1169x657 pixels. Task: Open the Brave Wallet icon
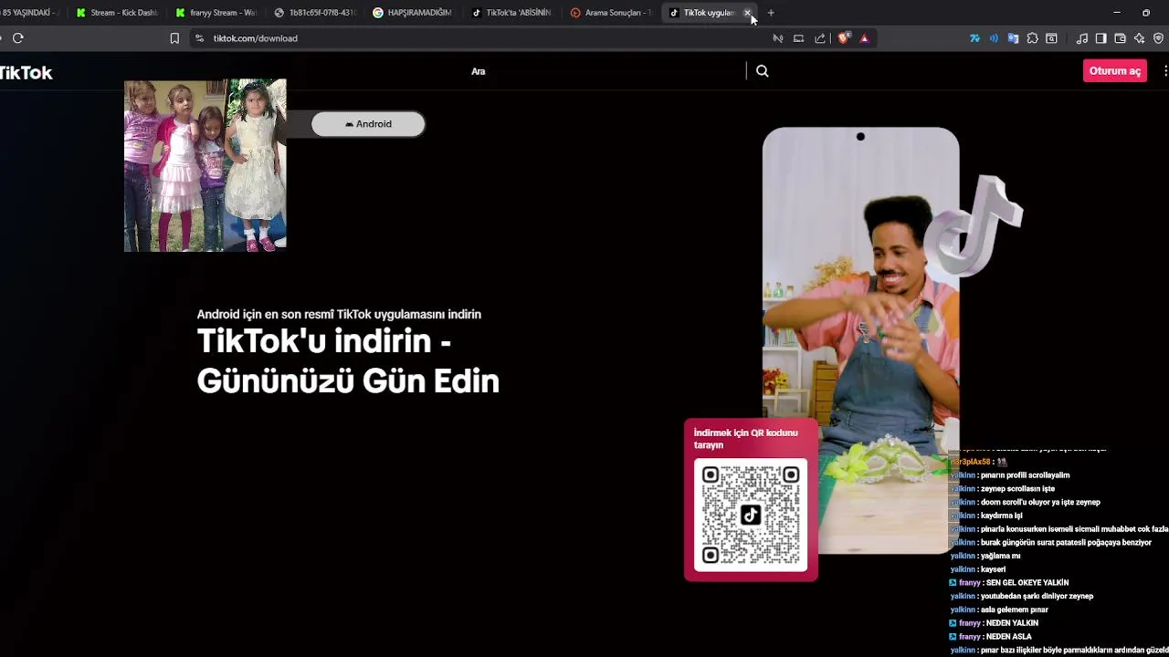coord(1120,38)
